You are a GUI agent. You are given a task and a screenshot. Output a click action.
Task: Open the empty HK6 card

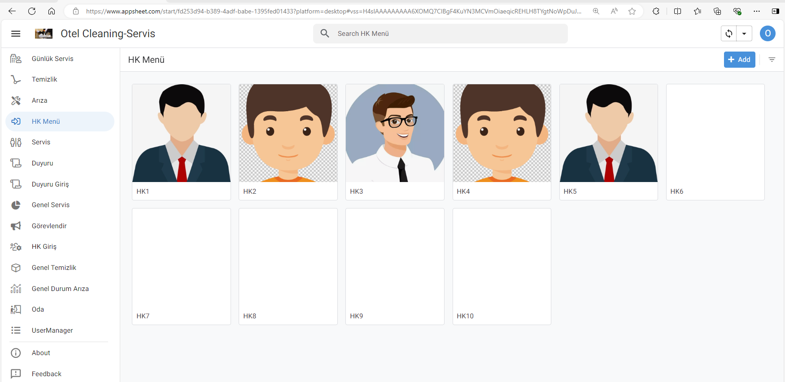click(715, 142)
